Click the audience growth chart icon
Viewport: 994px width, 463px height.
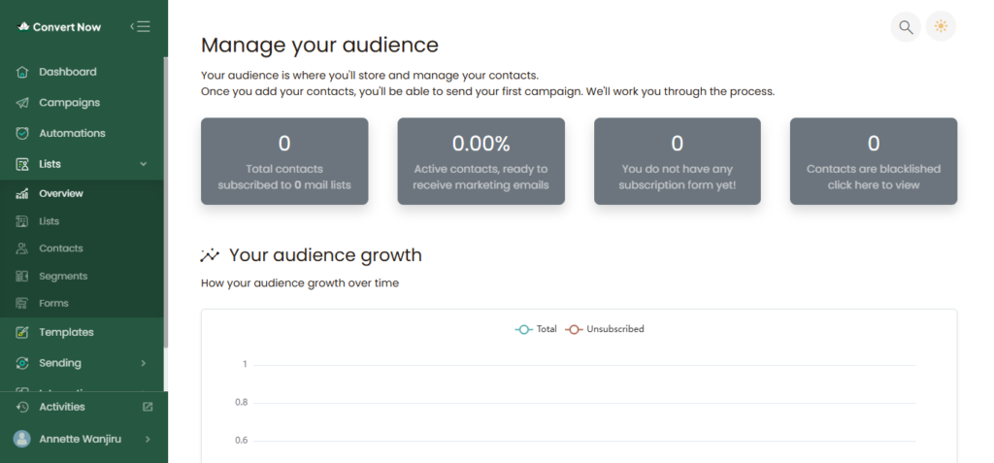click(x=210, y=255)
